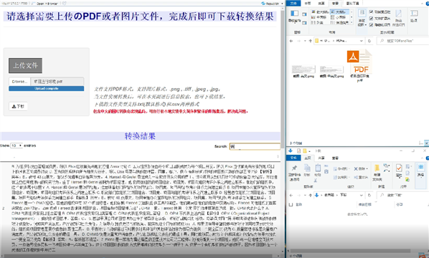The image size is (429, 258).
Task: Open recent locations dropdown in upper Explorer
Action: (x=305, y=41)
